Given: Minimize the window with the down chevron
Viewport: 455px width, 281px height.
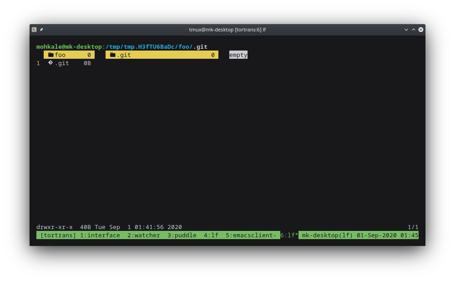Looking at the screenshot, I should 406,30.
